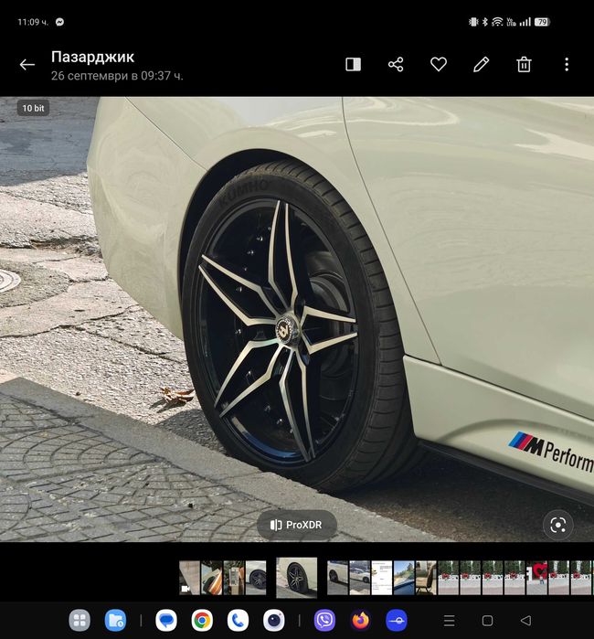Tap the Wi-Fi status icon
This screenshot has height=639, width=594.
click(x=497, y=22)
